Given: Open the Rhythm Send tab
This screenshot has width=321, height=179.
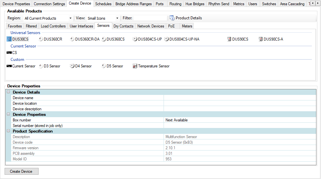Looking at the screenshot, I should (x=219, y=4).
